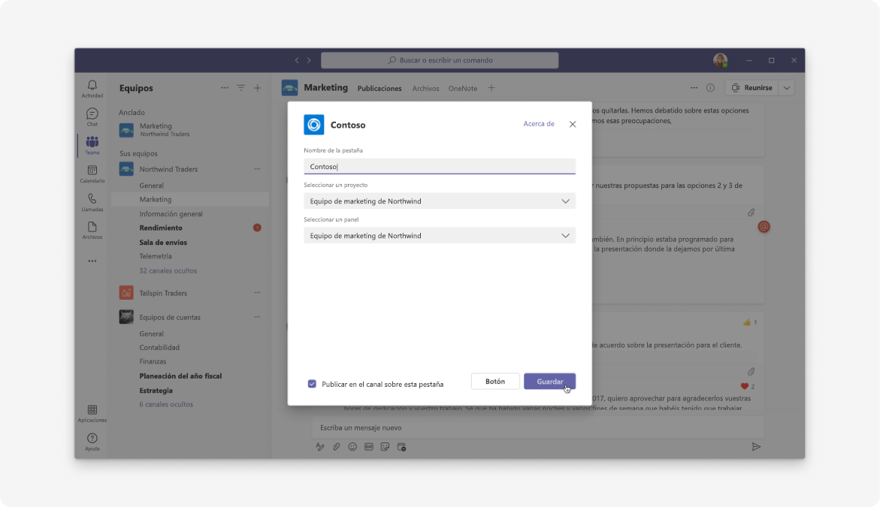Open the emoji picker icon
This screenshot has width=880, height=507.
pos(352,446)
